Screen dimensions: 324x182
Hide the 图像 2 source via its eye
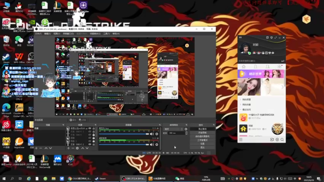pyautogui.click(x=90, y=141)
